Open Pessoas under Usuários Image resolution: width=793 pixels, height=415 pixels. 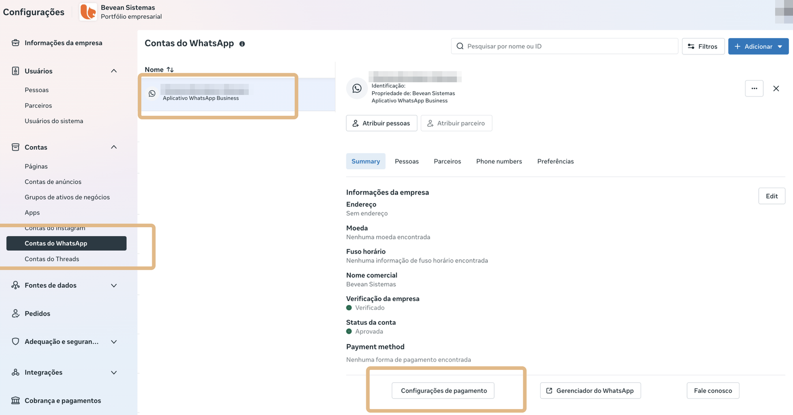[x=37, y=90]
